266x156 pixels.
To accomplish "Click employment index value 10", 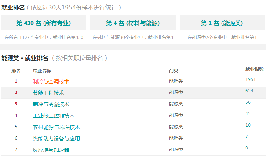I will pos(248,125).
